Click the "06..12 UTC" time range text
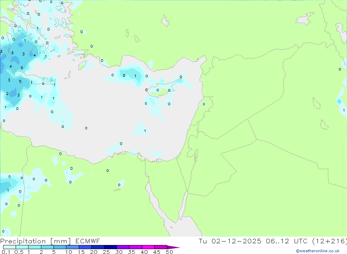Screen dimensions: 347x254 click(x=287, y=241)
